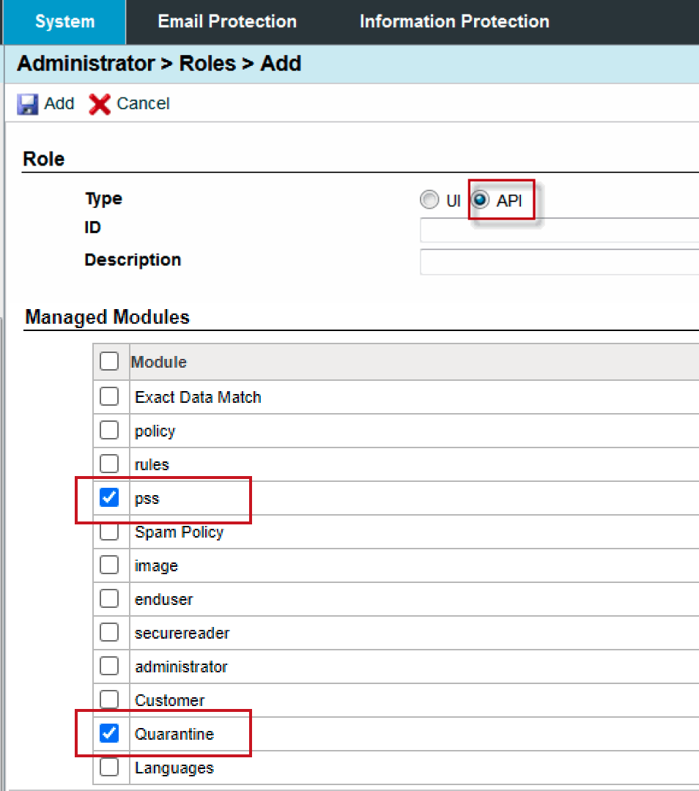The width and height of the screenshot is (699, 791).
Task: Enable the Exact Data Match module
Action: pos(109,397)
